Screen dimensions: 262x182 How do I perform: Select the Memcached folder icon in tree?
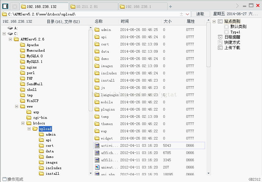coord(23,50)
